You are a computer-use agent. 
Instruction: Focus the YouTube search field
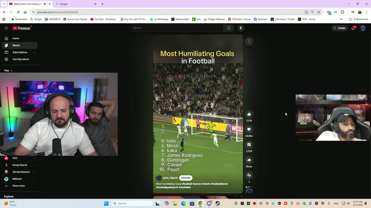coord(177,28)
